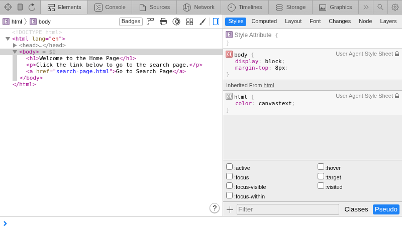Show hidden tabs with overflow chevrons
The image size is (402, 231).
[x=366, y=7]
